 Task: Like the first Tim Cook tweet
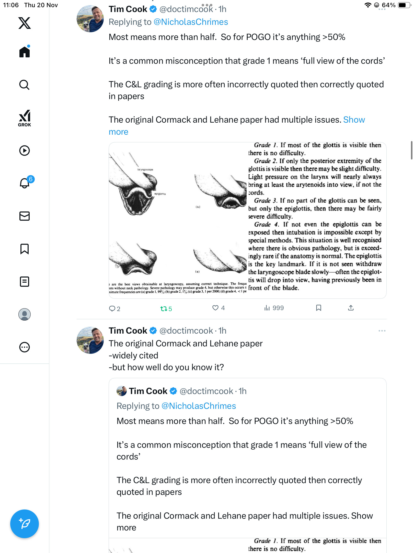coord(215,308)
